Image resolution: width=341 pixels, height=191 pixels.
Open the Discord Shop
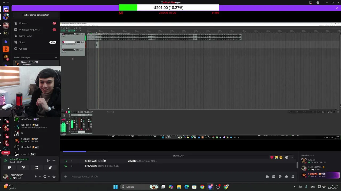(35, 42)
